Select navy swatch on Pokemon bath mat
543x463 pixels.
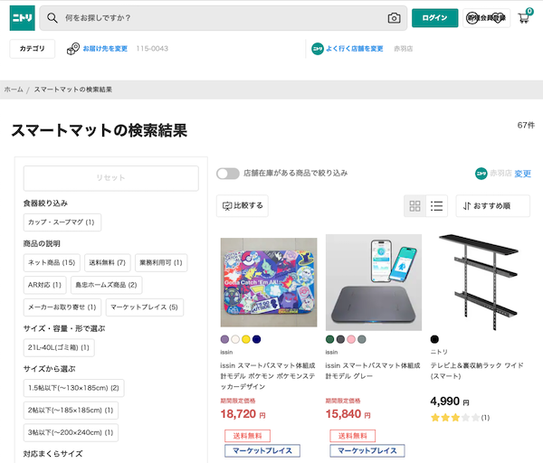coord(257,339)
